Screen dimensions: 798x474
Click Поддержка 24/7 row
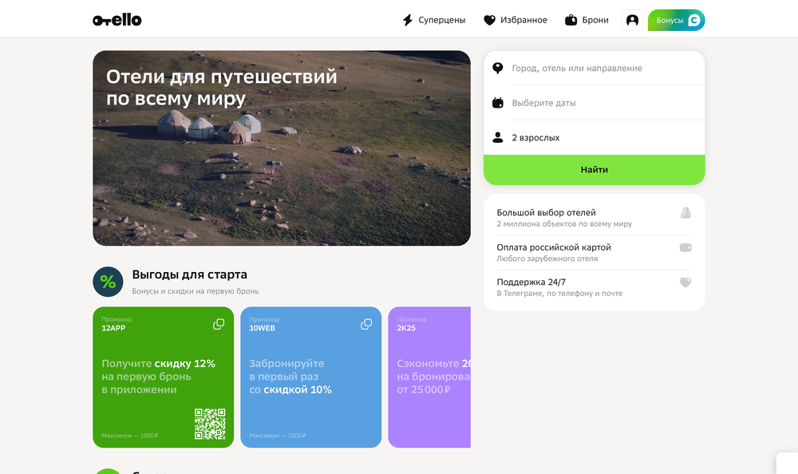pyautogui.click(x=595, y=287)
